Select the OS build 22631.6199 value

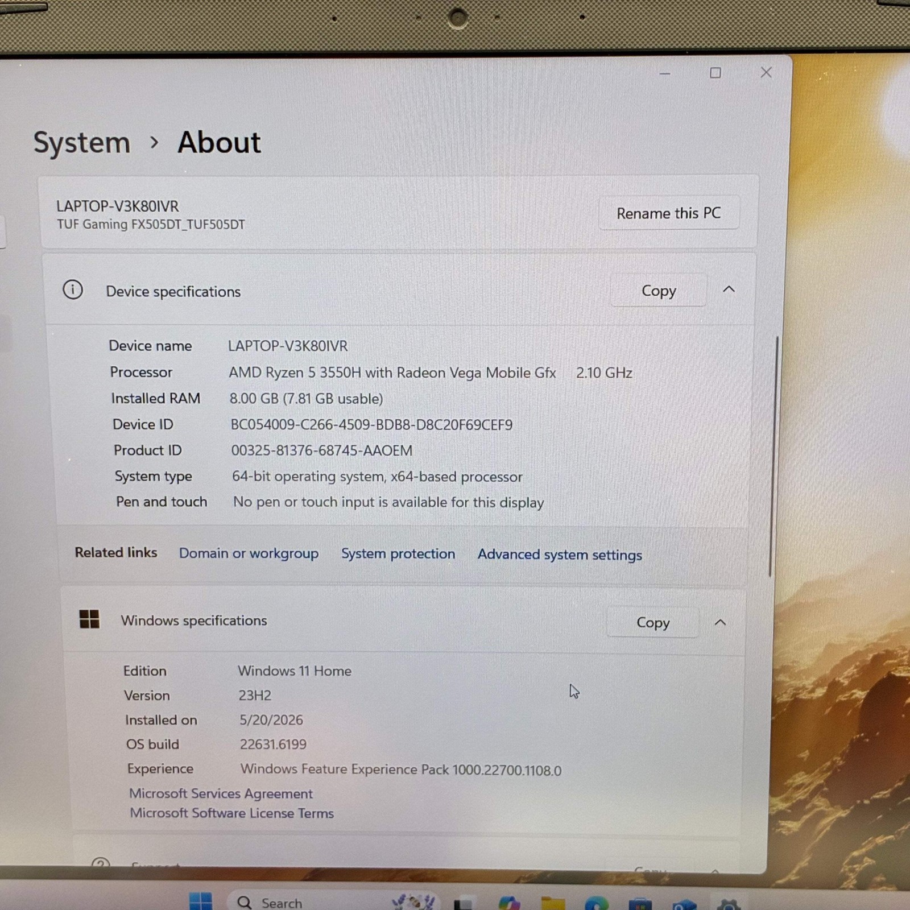pos(273,744)
